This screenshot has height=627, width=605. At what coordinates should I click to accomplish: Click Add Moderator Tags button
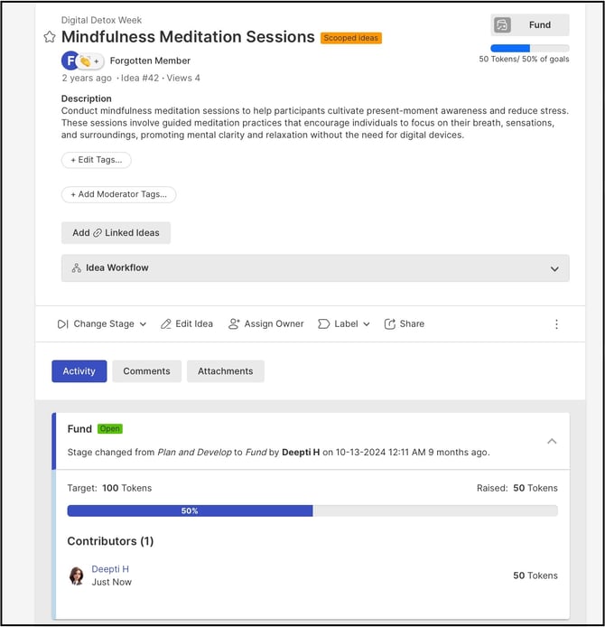pyautogui.click(x=118, y=194)
